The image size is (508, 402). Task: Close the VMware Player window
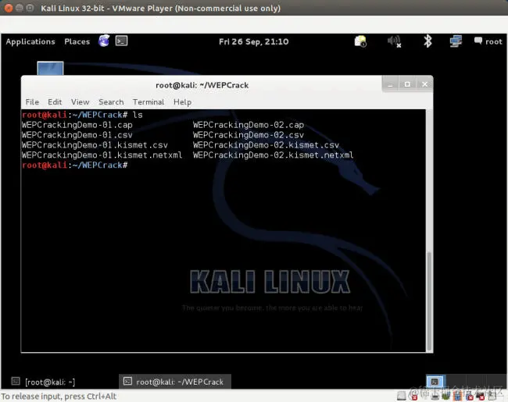[9, 8]
